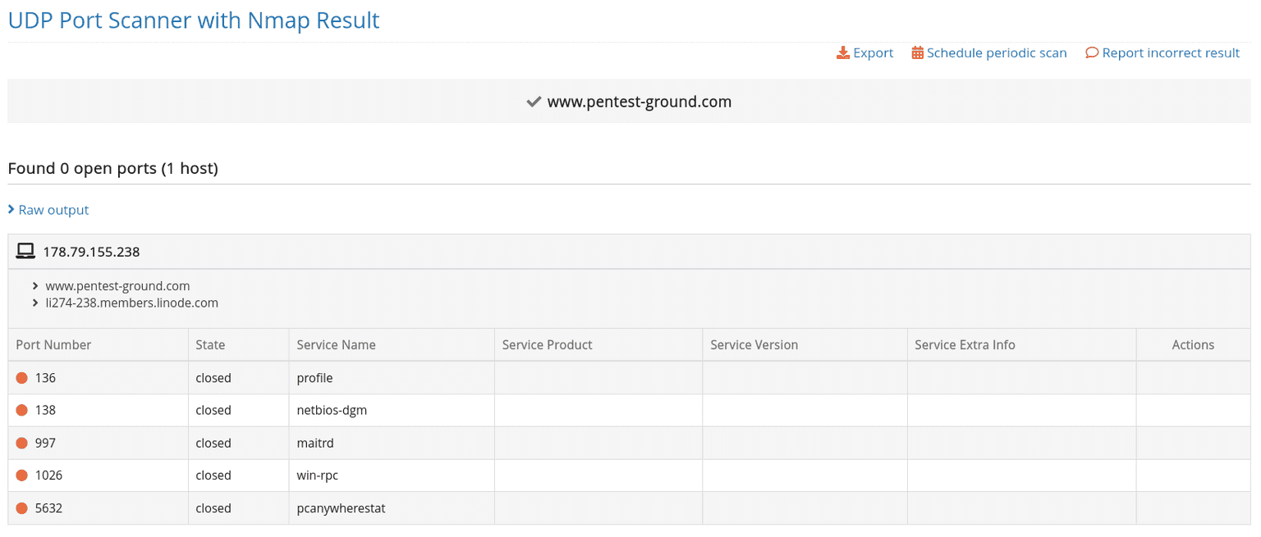Click the checkmark beside www.pentest-ground.com

point(533,102)
